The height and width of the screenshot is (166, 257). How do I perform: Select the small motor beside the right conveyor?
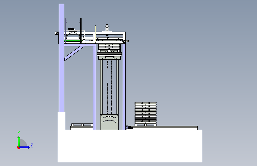[x=129, y=128]
